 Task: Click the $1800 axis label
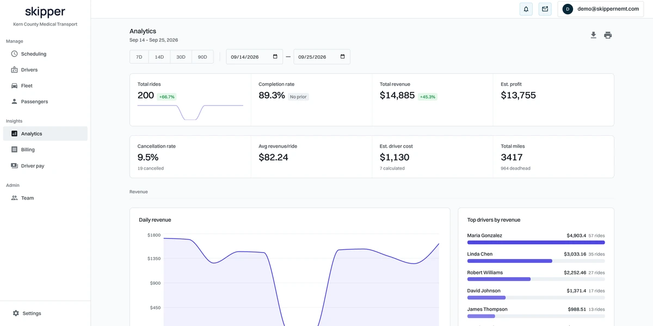(154, 235)
